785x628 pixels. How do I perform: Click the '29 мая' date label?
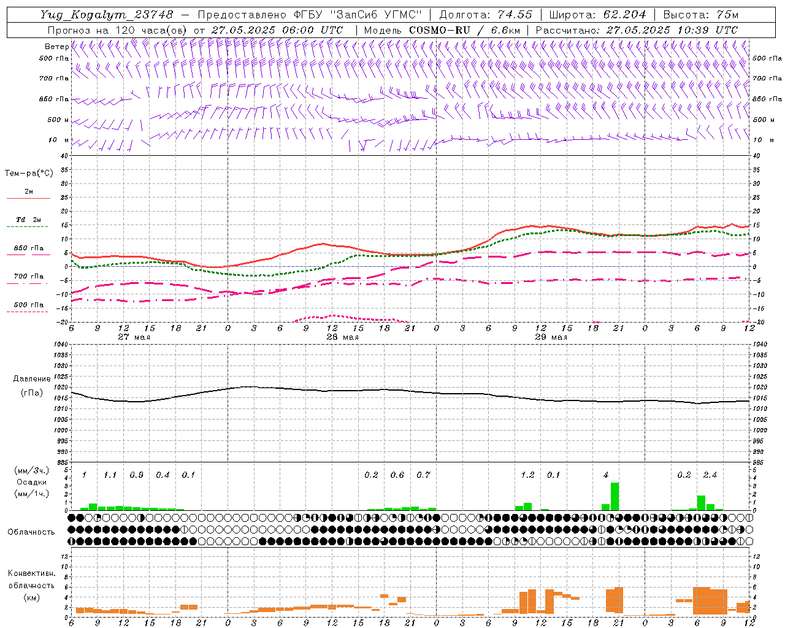pyautogui.click(x=551, y=337)
